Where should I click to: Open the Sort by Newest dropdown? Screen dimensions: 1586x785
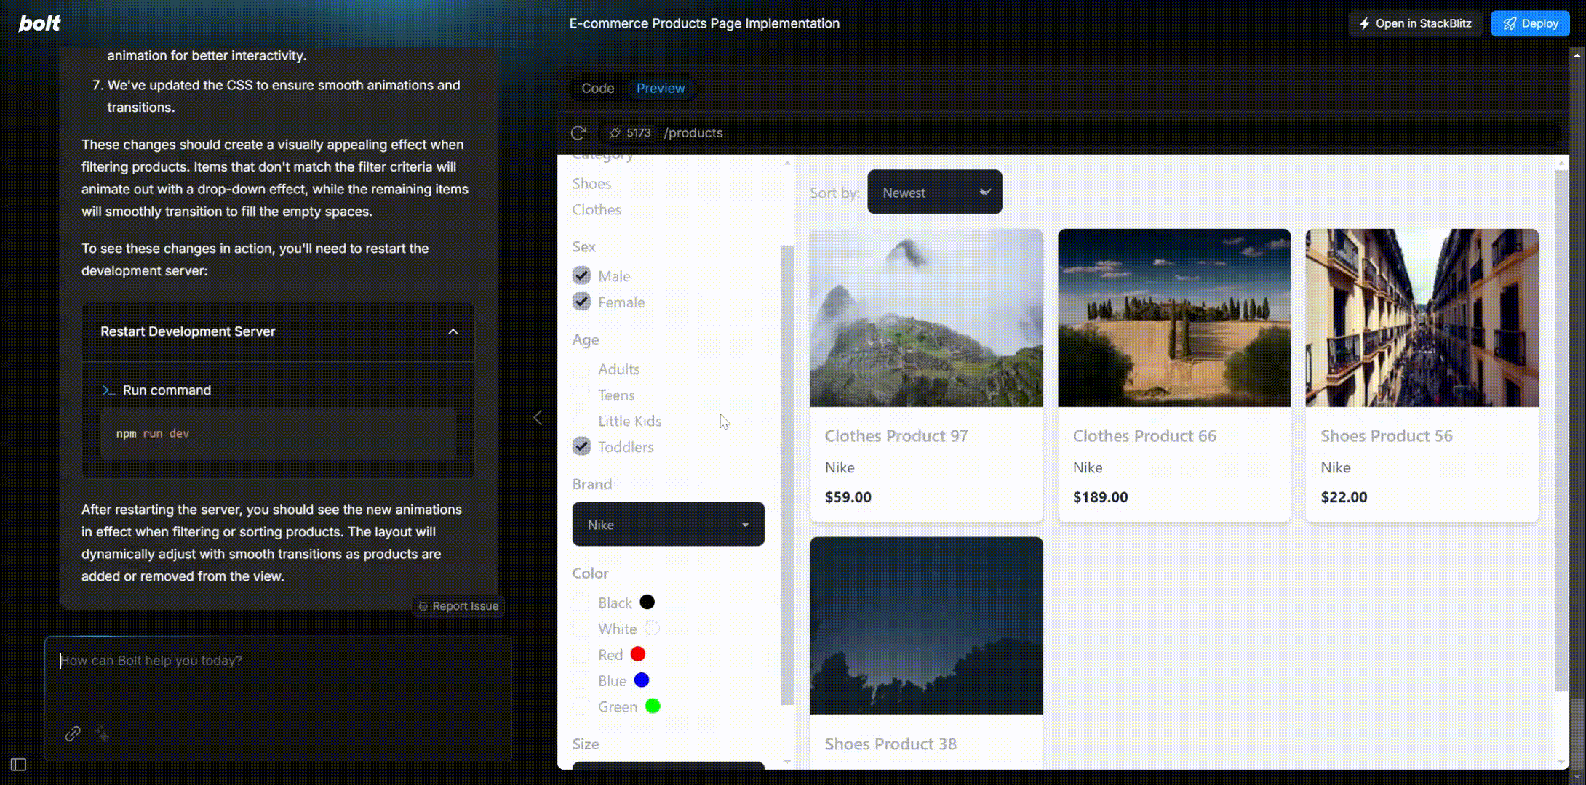coord(934,192)
